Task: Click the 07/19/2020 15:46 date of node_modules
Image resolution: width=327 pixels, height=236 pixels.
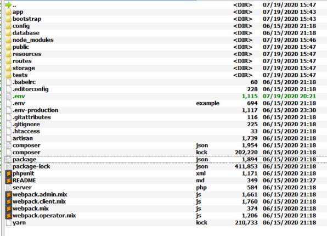Action: tap(290, 40)
